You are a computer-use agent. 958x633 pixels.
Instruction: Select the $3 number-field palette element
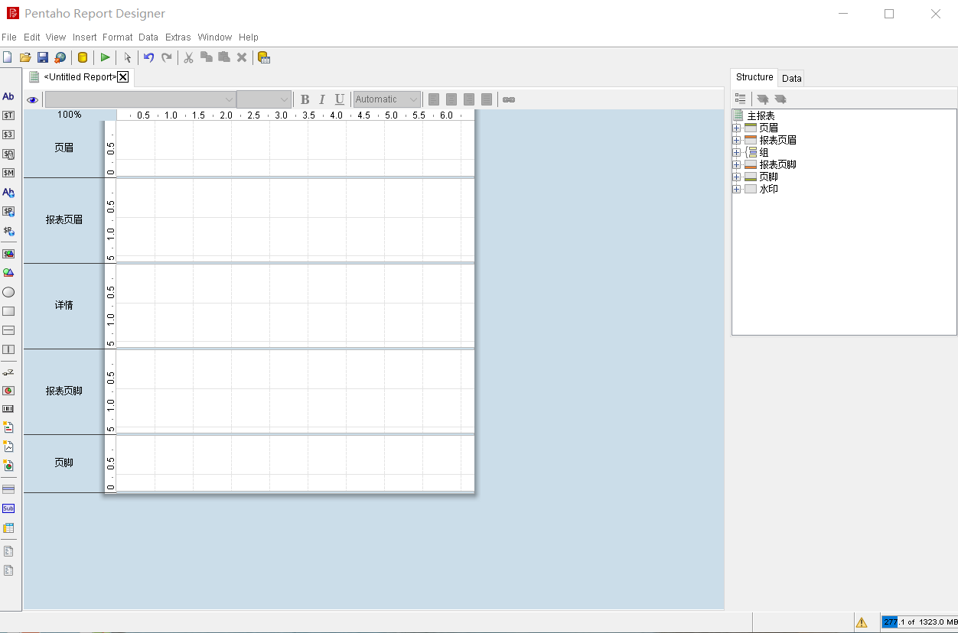[x=8, y=135]
